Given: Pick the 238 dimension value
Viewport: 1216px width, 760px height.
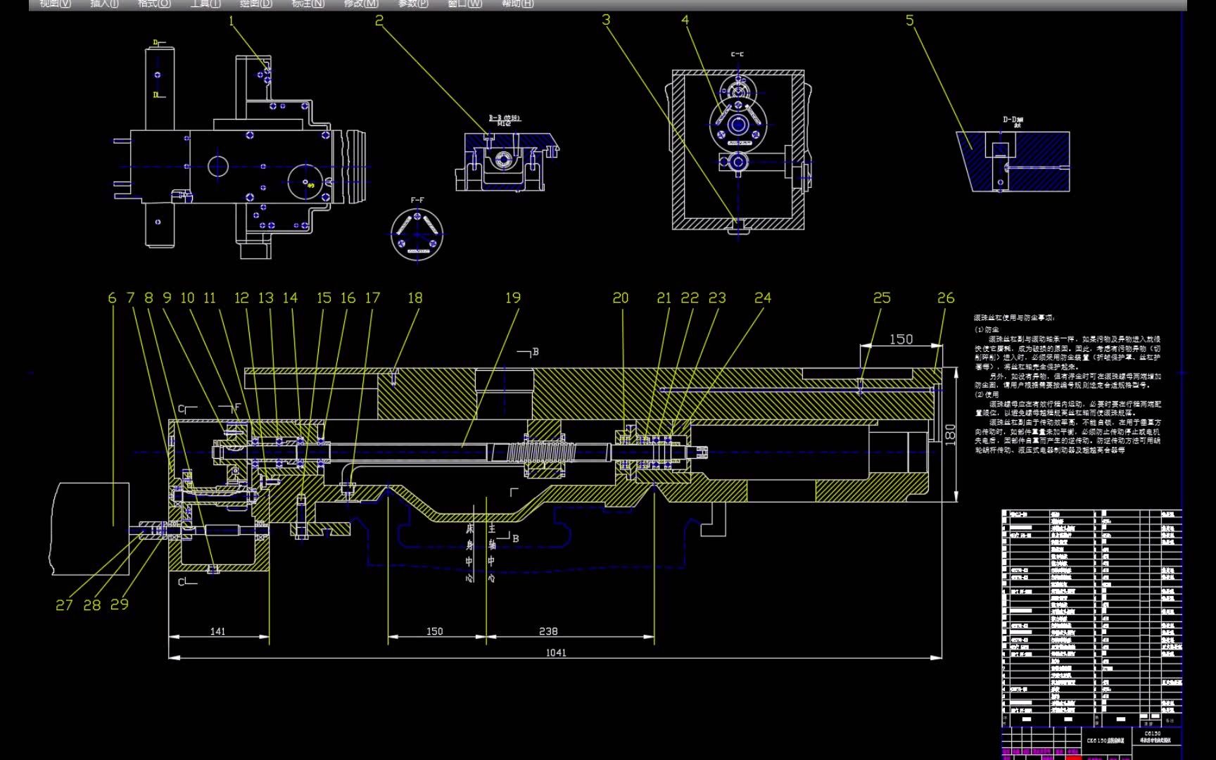Looking at the screenshot, I should point(548,632).
